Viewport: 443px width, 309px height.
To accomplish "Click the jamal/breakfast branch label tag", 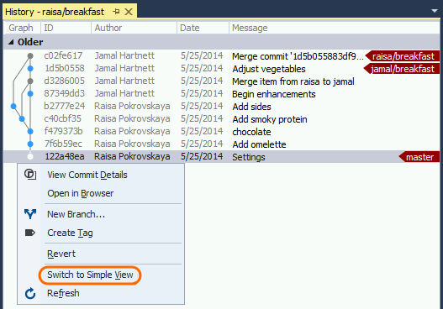I will pyautogui.click(x=402, y=69).
